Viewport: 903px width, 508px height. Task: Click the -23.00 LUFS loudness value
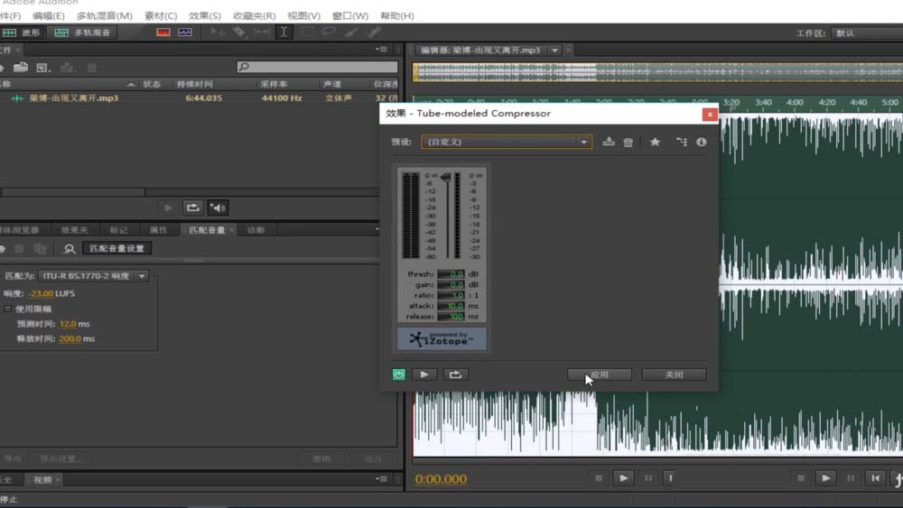41,293
